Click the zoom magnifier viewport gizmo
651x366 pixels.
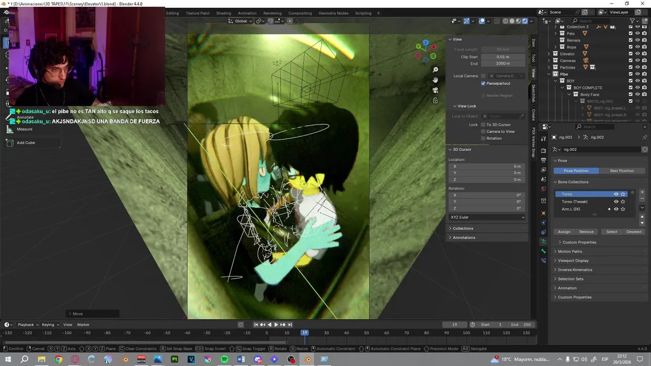pyautogui.click(x=435, y=70)
